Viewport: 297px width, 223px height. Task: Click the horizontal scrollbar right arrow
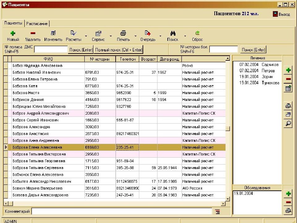coord(223,204)
